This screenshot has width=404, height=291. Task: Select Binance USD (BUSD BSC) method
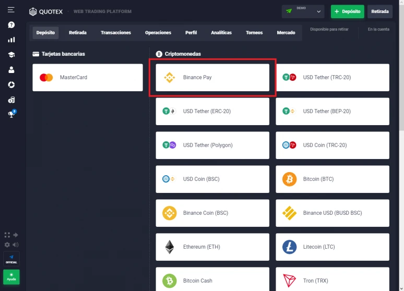coord(332,213)
